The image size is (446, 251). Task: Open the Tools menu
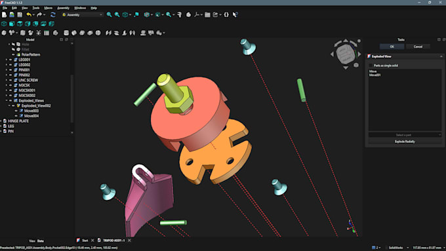click(36, 8)
